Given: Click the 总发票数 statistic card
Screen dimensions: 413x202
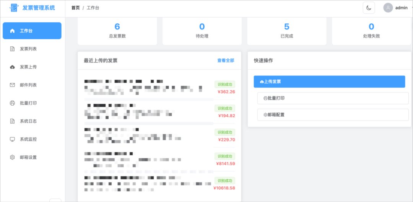Looking at the screenshot, I should click(x=117, y=31).
